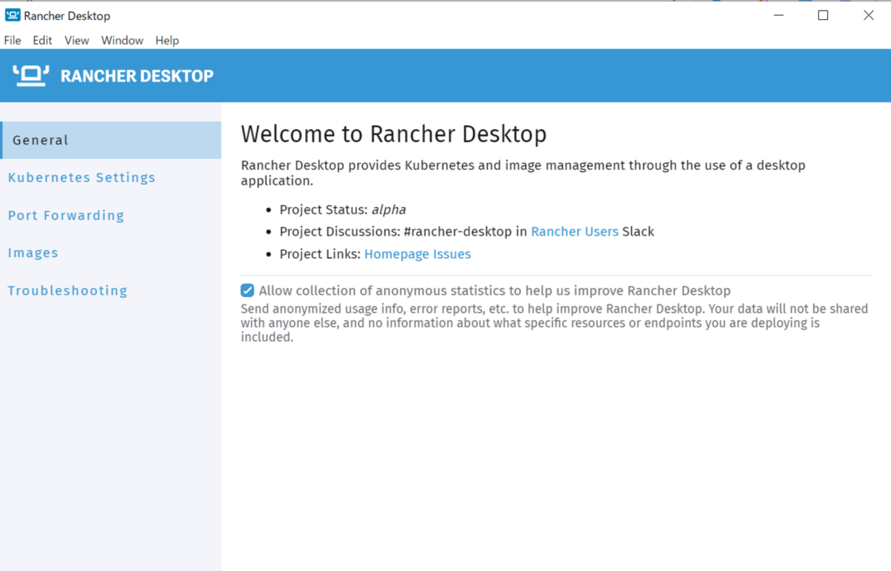
Task: Click the #rancher-desktop channel name text
Action: coord(458,232)
